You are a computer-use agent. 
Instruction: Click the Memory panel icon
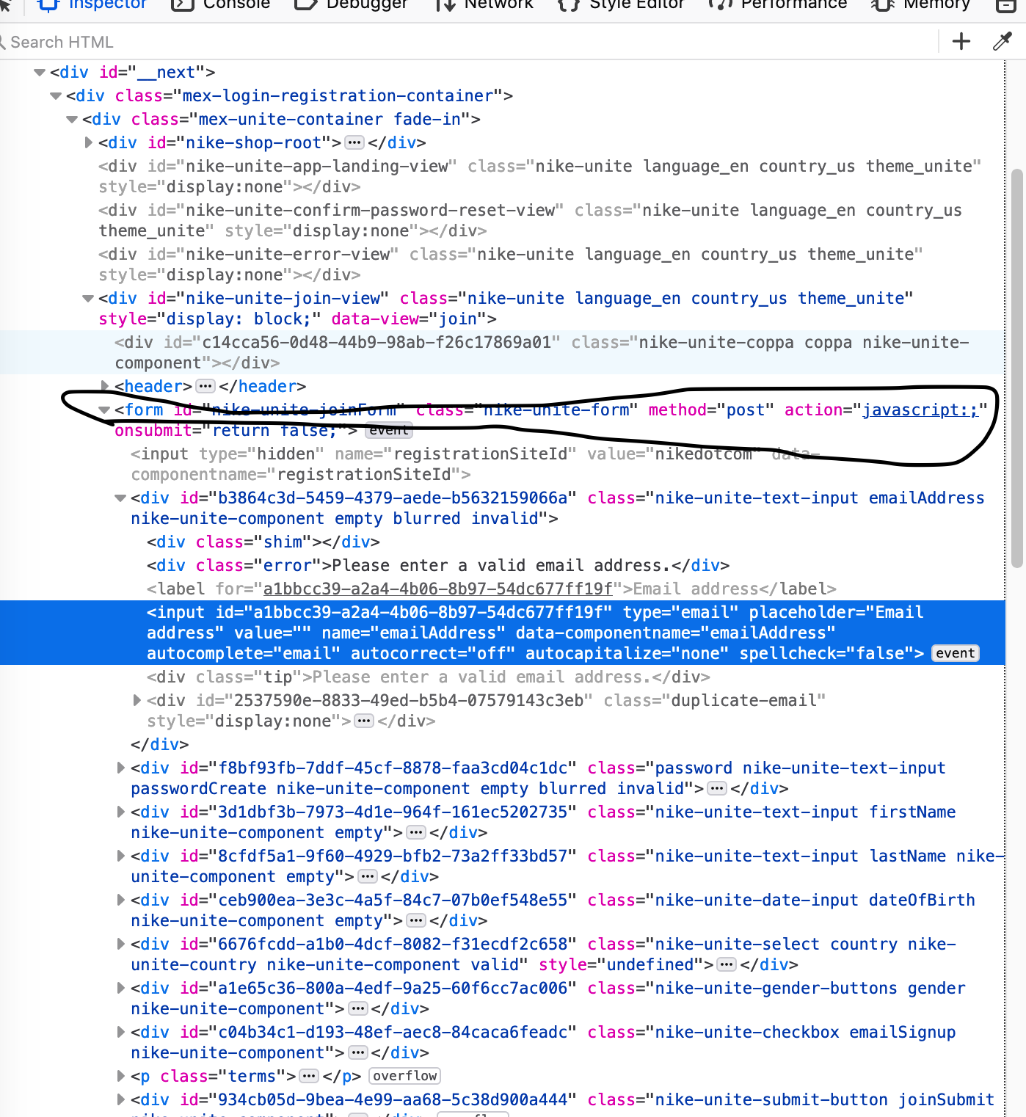click(x=882, y=6)
